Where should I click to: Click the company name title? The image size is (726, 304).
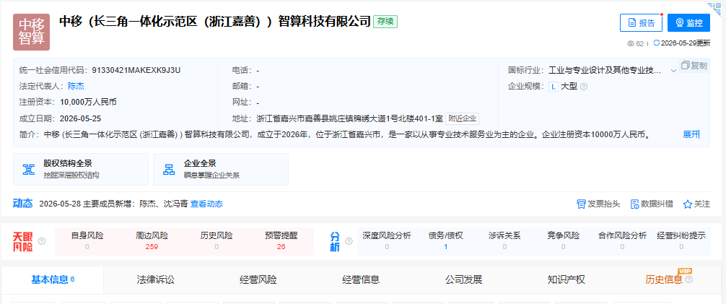(215, 22)
